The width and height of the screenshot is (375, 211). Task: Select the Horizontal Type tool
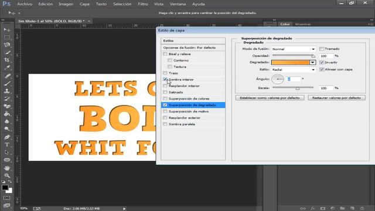click(x=6, y=145)
